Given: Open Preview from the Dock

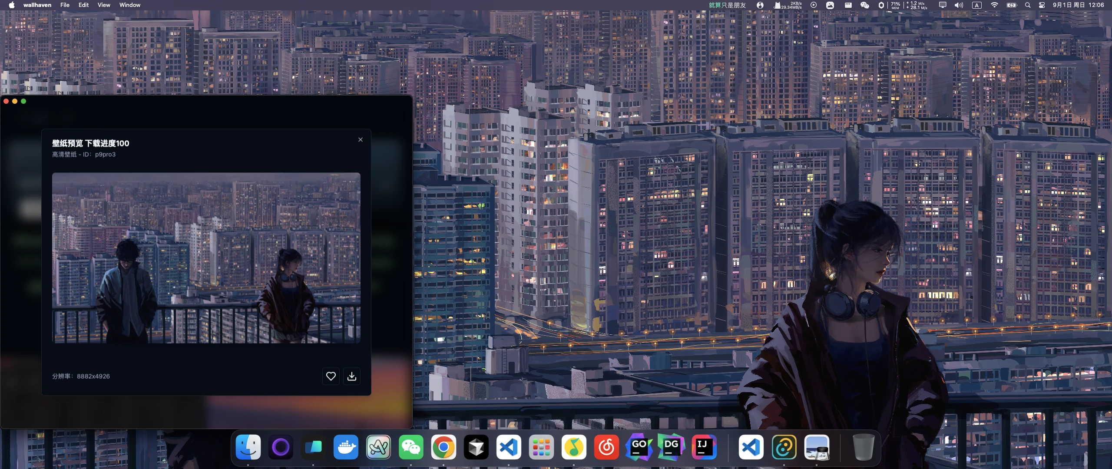Looking at the screenshot, I should click(817, 447).
